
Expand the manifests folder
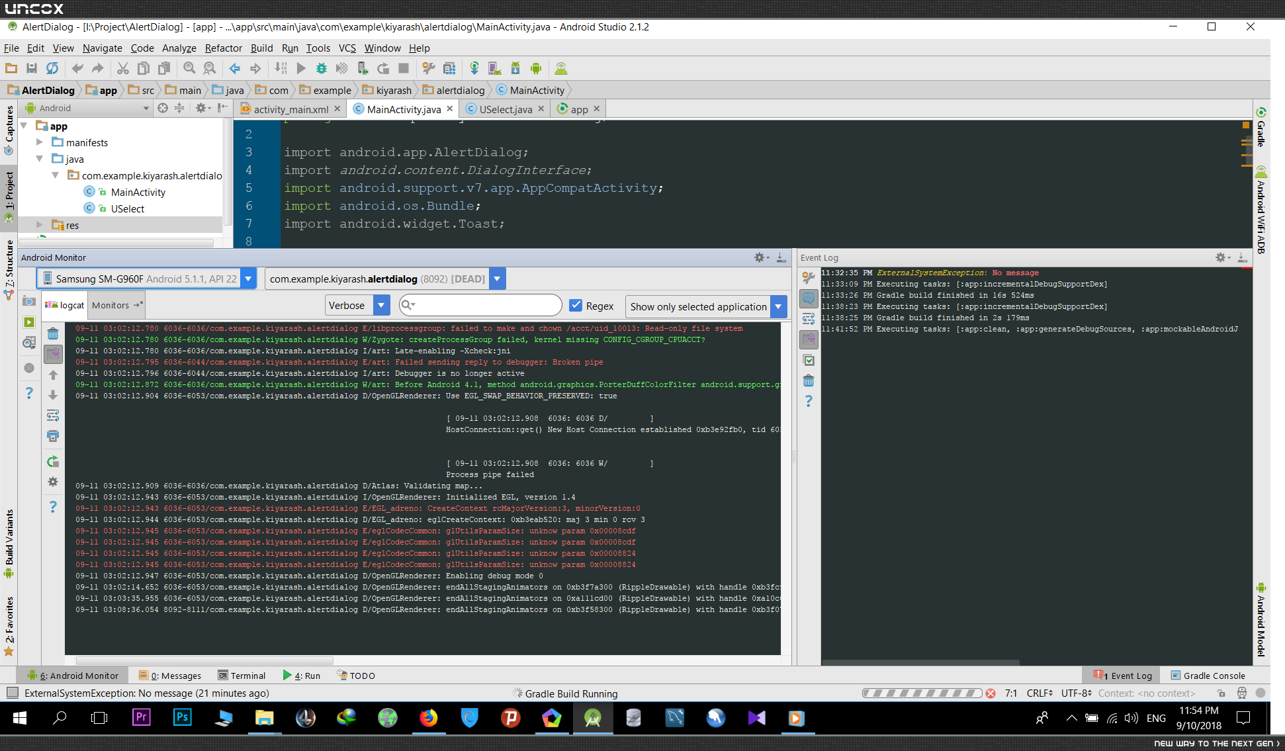tap(39, 142)
